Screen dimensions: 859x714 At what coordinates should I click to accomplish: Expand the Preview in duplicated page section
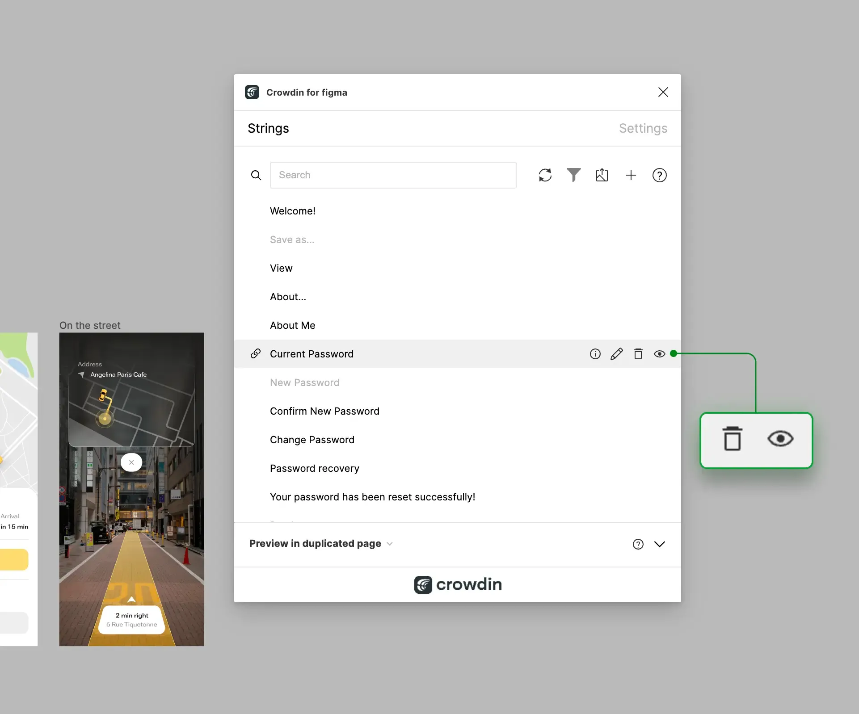coord(659,543)
